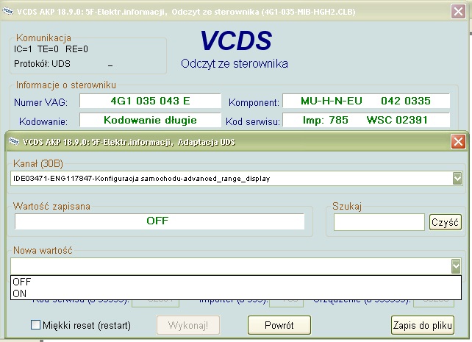This screenshot has height=342, width=472.
Task: Click the Protokół: UDS text
Action: (42, 64)
